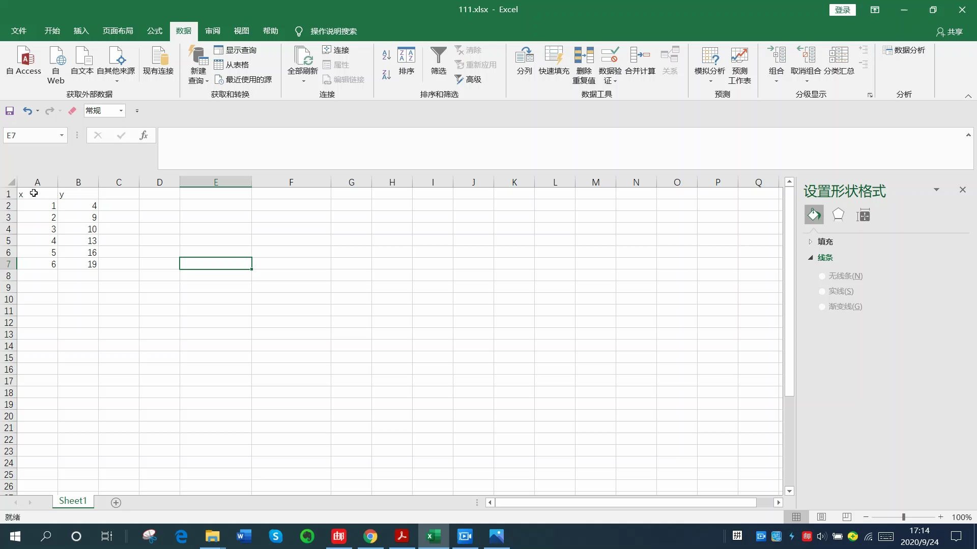Open the File menu tab
The width and height of the screenshot is (977, 549).
(x=19, y=31)
